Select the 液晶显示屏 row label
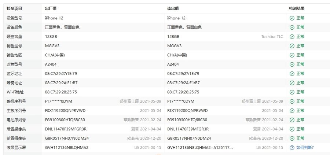330x155 pixels. tap(16, 148)
